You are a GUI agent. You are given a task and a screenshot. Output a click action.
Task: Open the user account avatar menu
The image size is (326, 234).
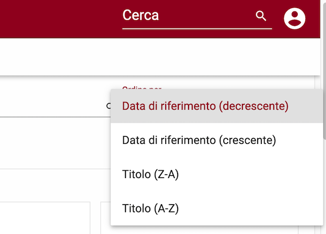294,18
